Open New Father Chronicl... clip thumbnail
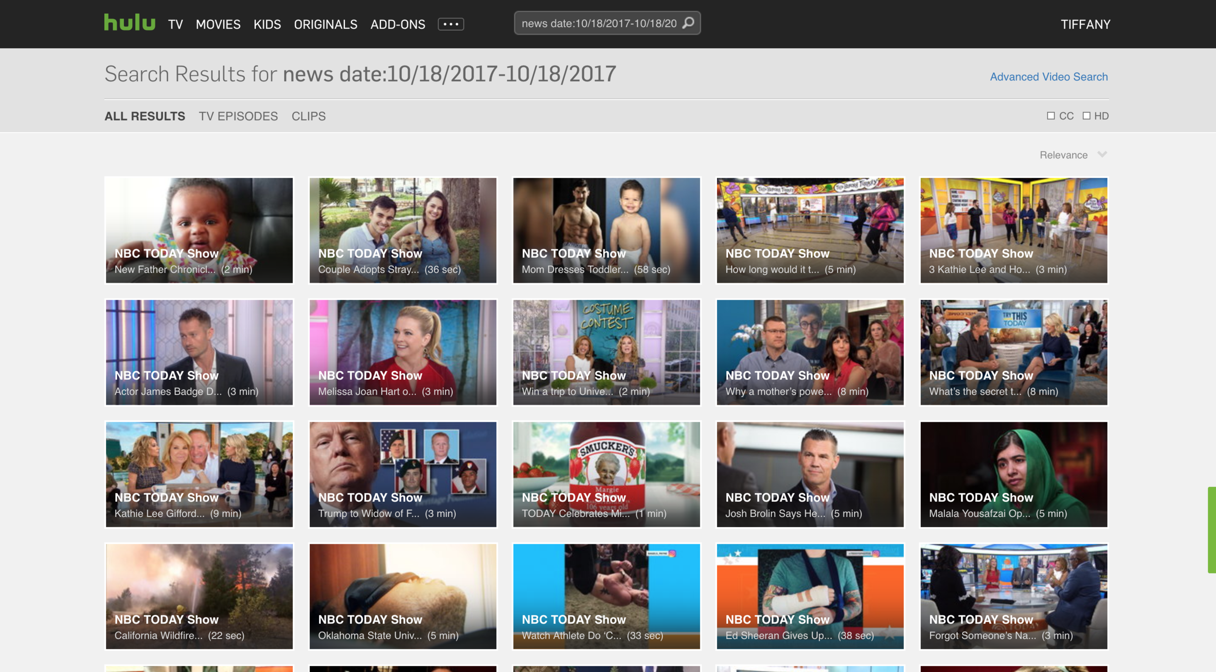 [199, 230]
